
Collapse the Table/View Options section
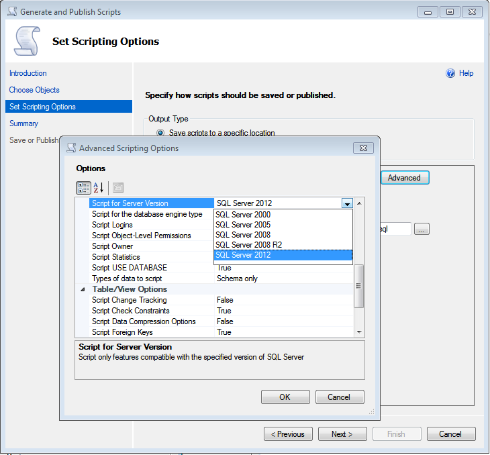[83, 289]
